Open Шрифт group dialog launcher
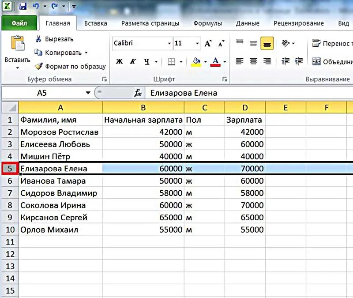The height and width of the screenshot is (298, 353). [x=225, y=79]
